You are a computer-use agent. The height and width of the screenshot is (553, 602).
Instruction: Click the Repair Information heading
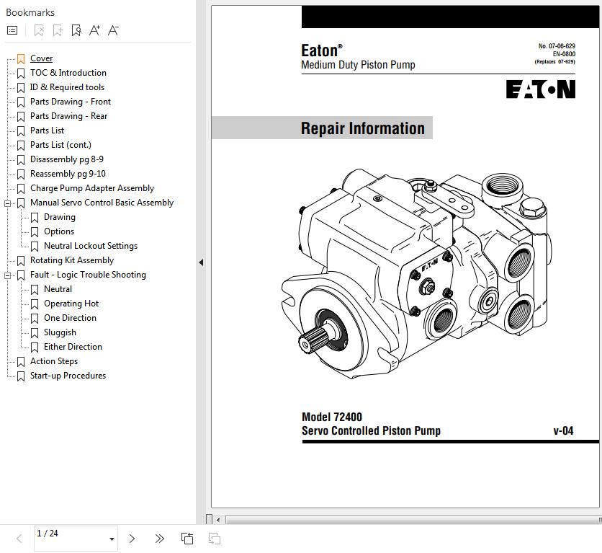pos(363,128)
